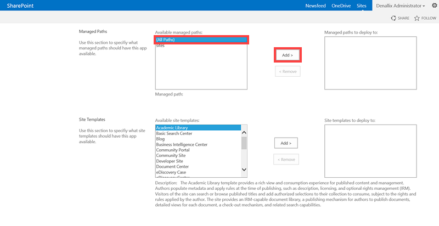Go to Newsfeed
The height and width of the screenshot is (226, 439).
tap(316, 5)
